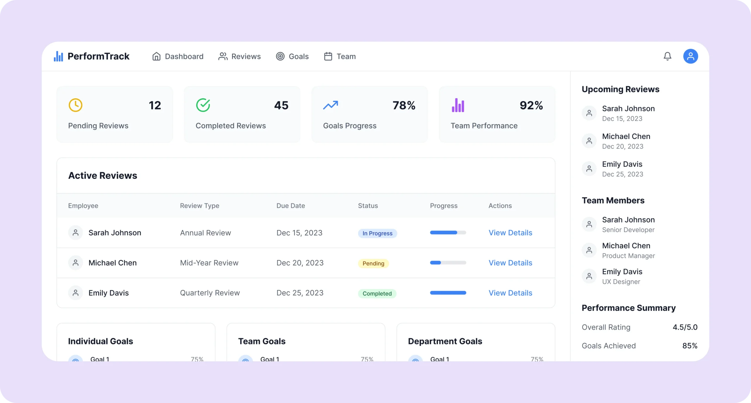
Task: Click the Team Performance purple chart icon
Action: click(458, 105)
